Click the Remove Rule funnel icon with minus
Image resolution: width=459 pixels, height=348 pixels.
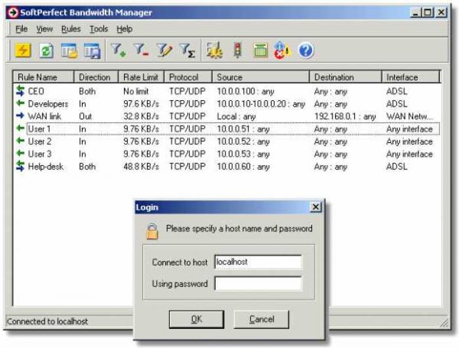(x=141, y=50)
